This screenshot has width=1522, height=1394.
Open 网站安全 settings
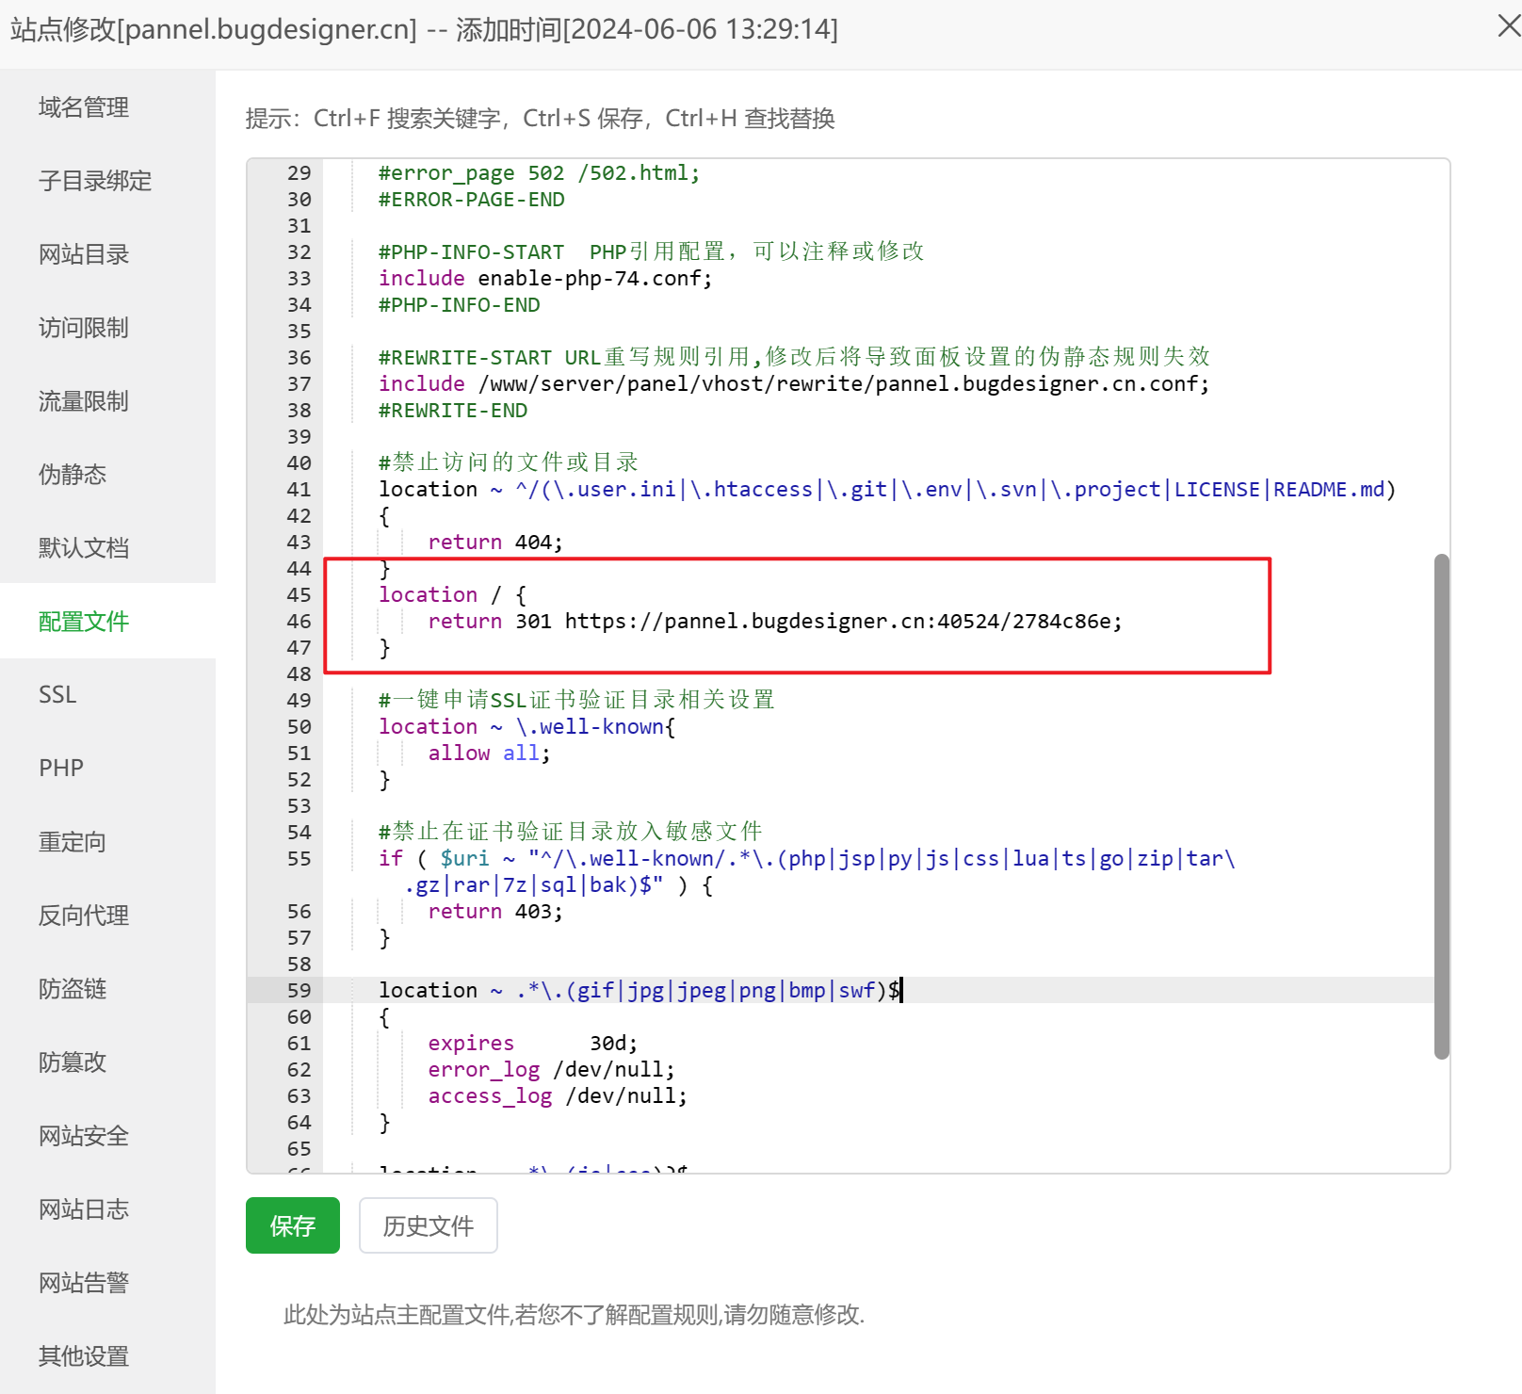click(x=84, y=1136)
